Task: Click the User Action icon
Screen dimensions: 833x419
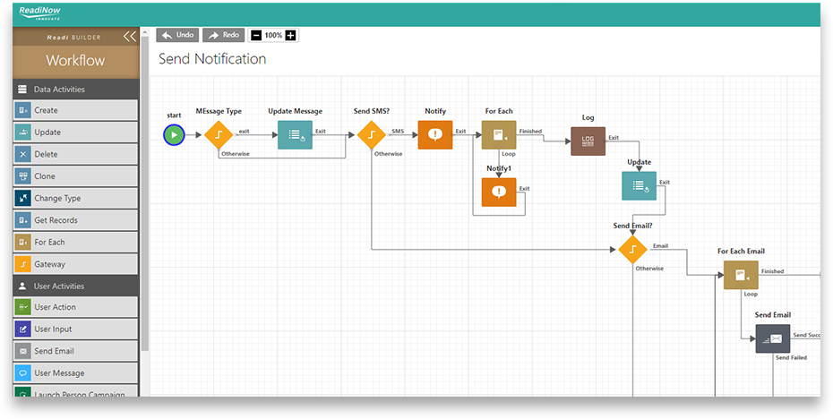Action: coord(23,307)
